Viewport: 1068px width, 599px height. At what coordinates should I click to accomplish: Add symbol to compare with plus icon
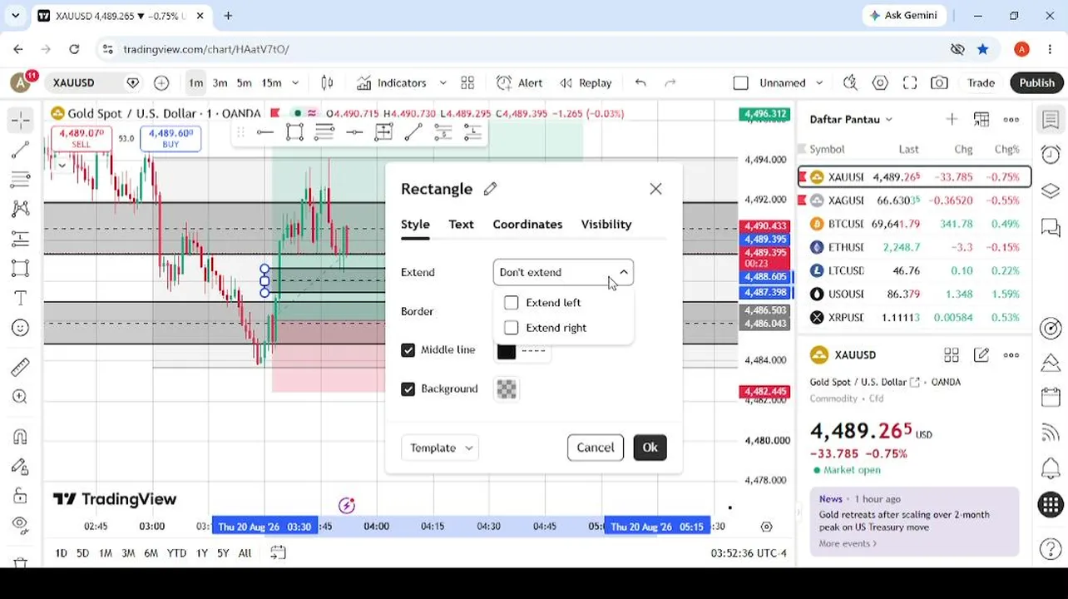point(161,82)
